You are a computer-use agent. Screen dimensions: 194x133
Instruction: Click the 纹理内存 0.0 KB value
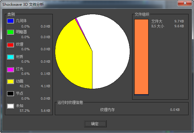175,110
